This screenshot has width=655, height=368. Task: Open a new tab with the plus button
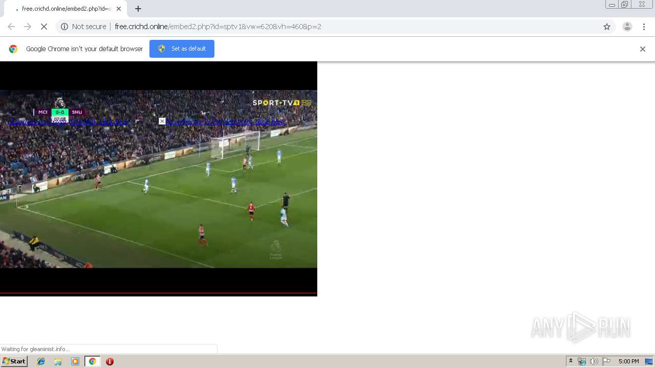point(138,9)
